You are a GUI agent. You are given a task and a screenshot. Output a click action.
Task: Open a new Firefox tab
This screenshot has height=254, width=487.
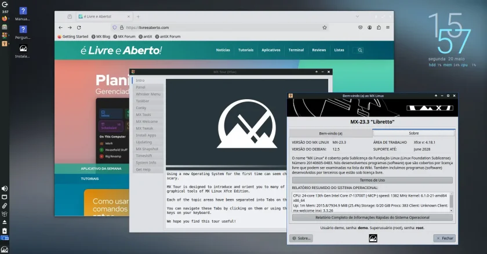coord(138,16)
